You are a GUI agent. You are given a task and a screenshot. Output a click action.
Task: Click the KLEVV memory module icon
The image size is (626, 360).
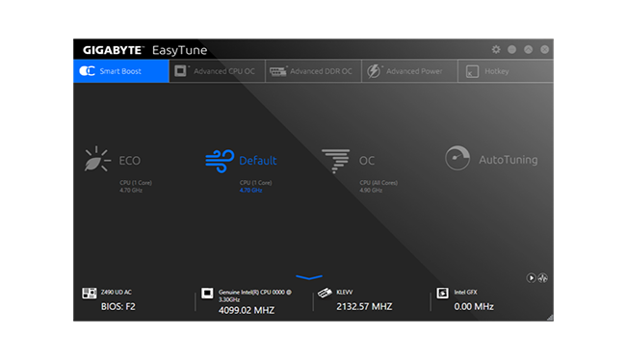point(325,293)
